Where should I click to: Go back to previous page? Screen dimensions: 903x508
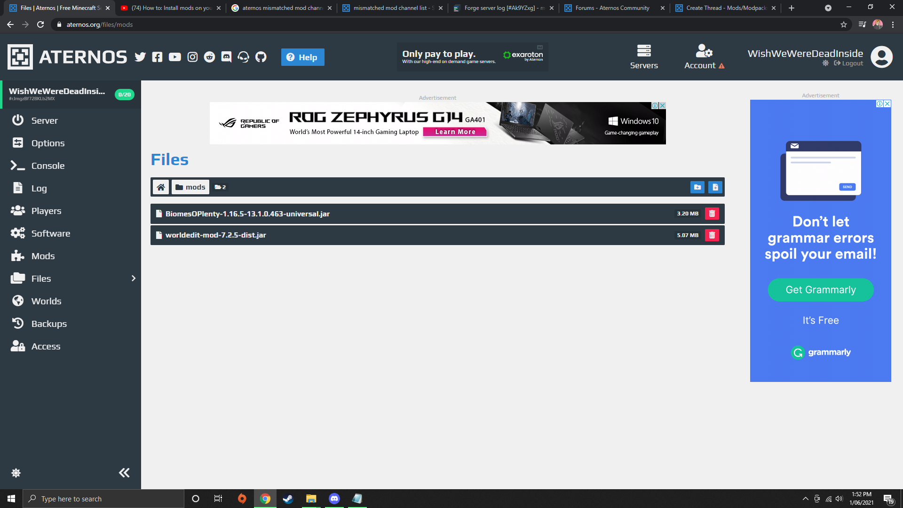tap(10, 24)
